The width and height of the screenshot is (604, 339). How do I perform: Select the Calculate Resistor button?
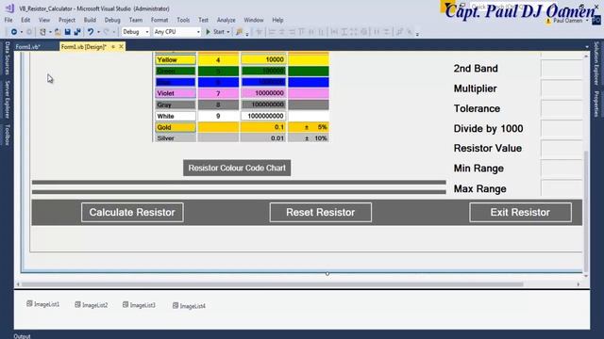[132, 212]
